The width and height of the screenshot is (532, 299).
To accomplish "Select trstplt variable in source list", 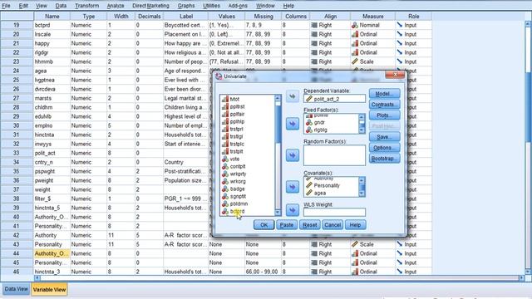I will point(236,151).
